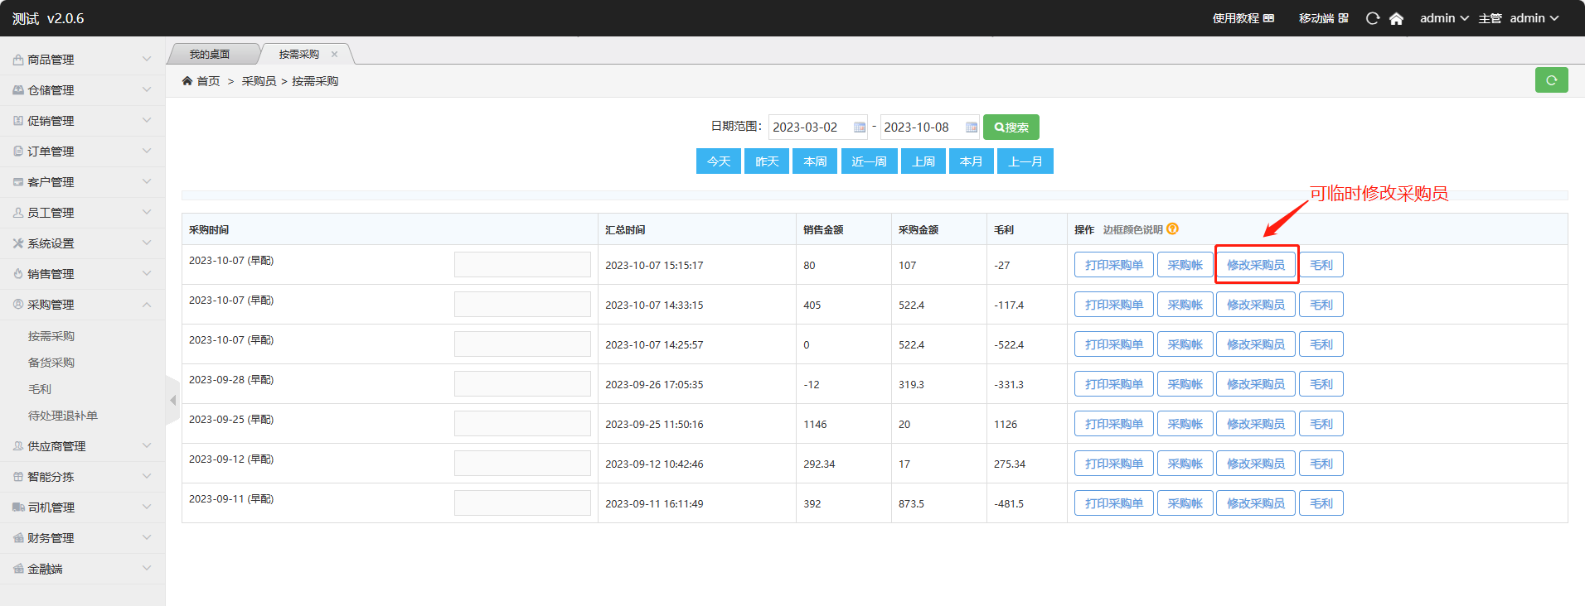Open the admin account dropdown
The height and width of the screenshot is (606, 1585).
pyautogui.click(x=1534, y=18)
